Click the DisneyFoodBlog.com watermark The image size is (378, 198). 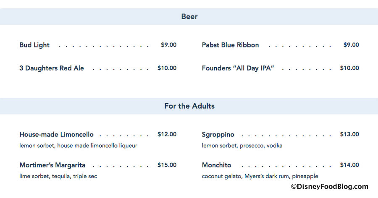tap(329, 187)
